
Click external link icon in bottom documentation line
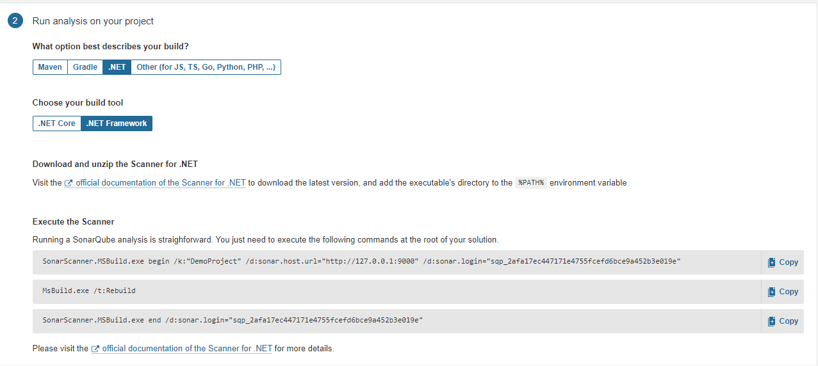pos(95,349)
